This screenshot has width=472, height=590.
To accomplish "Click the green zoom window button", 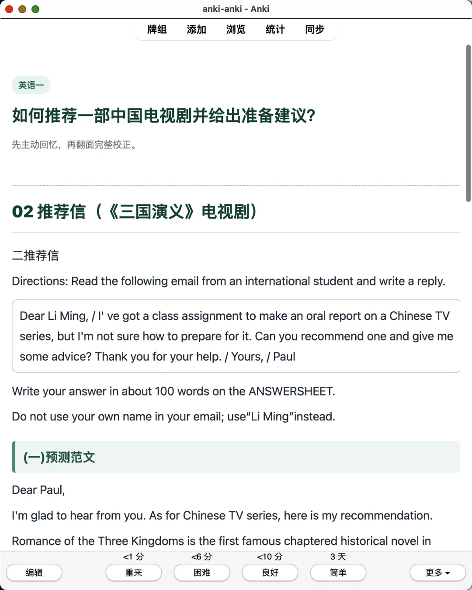I will pyautogui.click(x=35, y=9).
